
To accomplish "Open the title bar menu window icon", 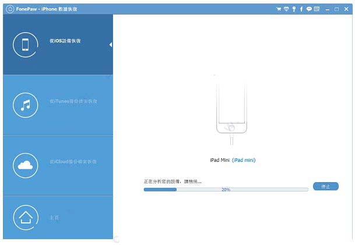I will coord(317,9).
